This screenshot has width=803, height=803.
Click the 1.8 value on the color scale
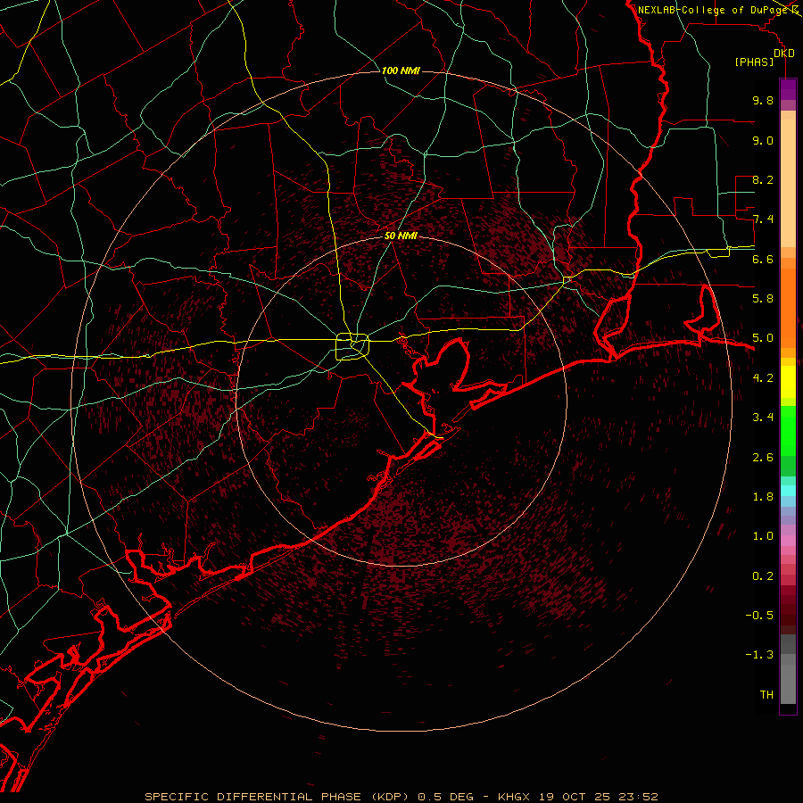[x=763, y=497]
